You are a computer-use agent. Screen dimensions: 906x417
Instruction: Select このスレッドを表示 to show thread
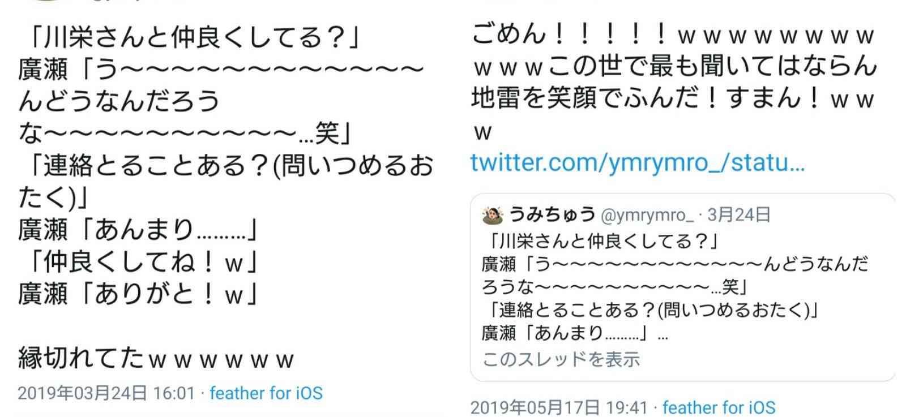click(x=561, y=359)
